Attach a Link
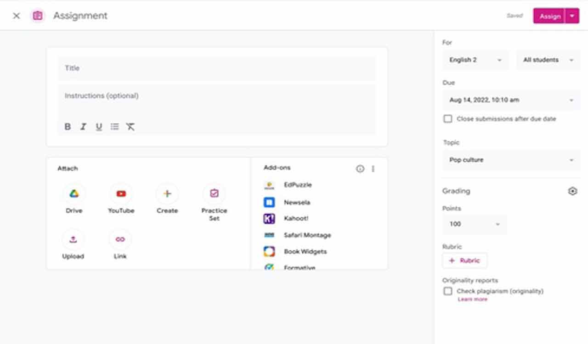The image size is (588, 344). pos(119,244)
